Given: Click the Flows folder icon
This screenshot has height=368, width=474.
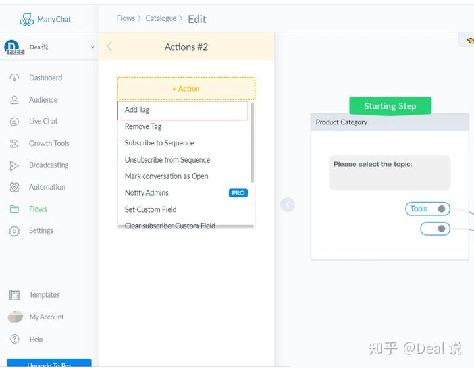Looking at the screenshot, I should tap(14, 209).
